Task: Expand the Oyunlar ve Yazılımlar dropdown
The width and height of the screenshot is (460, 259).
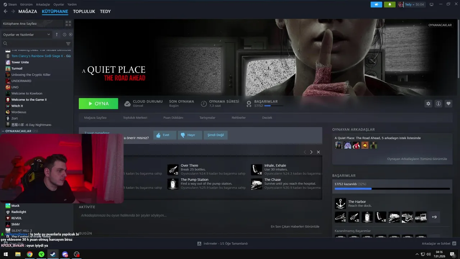Action: [27, 35]
